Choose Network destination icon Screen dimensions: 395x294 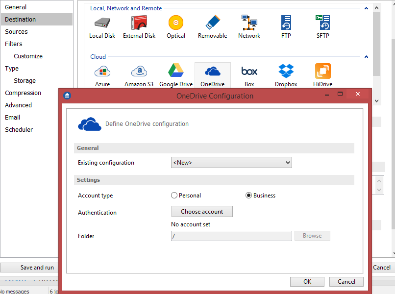[x=249, y=26]
